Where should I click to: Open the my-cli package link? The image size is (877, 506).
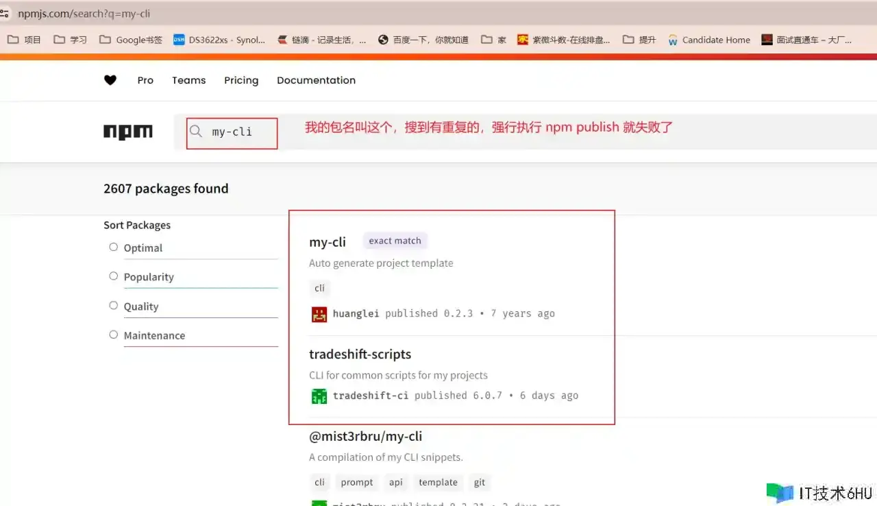[328, 241]
